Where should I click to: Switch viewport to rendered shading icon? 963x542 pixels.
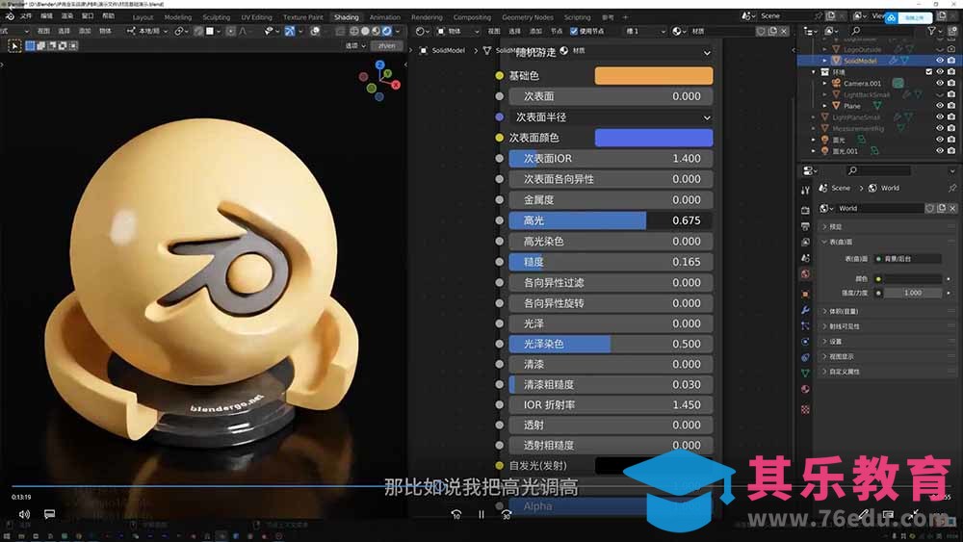(387, 31)
